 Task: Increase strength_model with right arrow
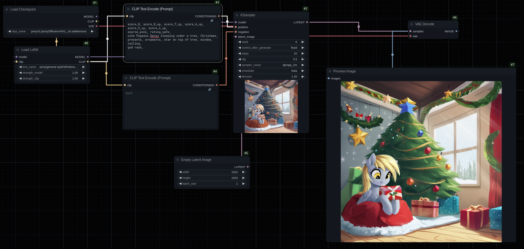point(84,72)
